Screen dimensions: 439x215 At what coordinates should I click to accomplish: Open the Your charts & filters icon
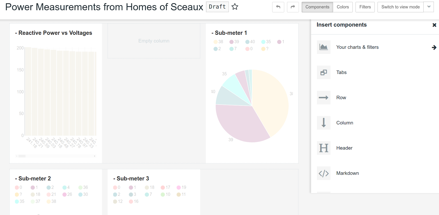point(324,47)
